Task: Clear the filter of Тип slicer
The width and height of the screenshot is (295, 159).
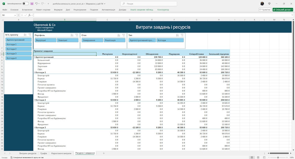Action: [182, 35]
